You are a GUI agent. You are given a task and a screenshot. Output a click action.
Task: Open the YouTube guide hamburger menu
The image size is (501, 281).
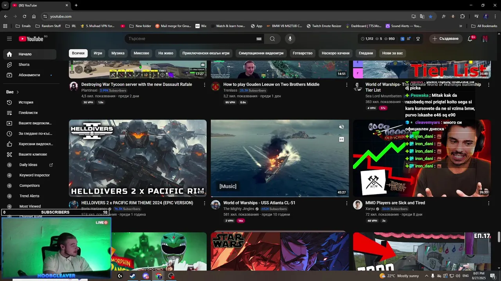pyautogui.click(x=9, y=39)
